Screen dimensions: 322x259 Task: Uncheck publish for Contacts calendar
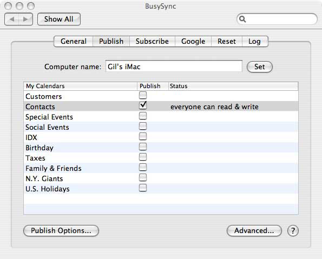click(x=143, y=105)
